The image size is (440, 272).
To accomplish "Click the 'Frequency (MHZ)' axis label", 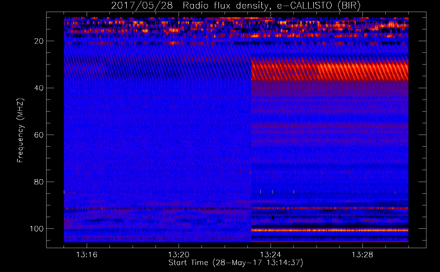I will tap(21, 131).
